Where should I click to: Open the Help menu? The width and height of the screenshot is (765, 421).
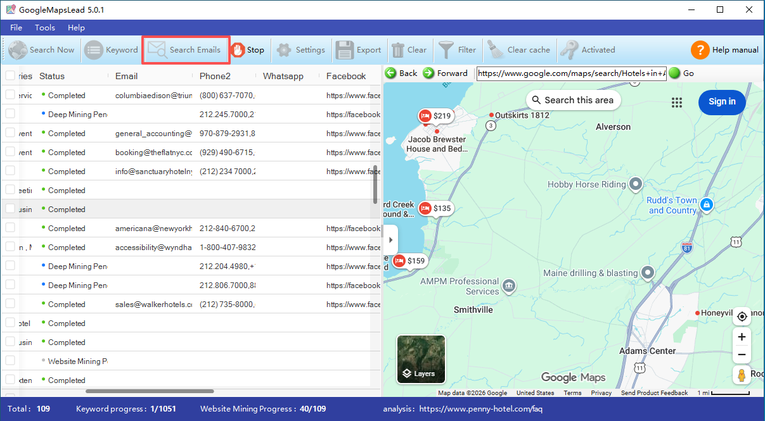(76, 28)
